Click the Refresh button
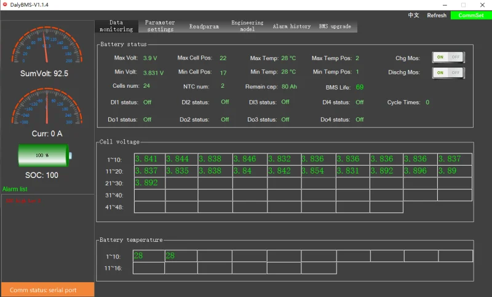The image size is (492, 297). pyautogui.click(x=437, y=15)
